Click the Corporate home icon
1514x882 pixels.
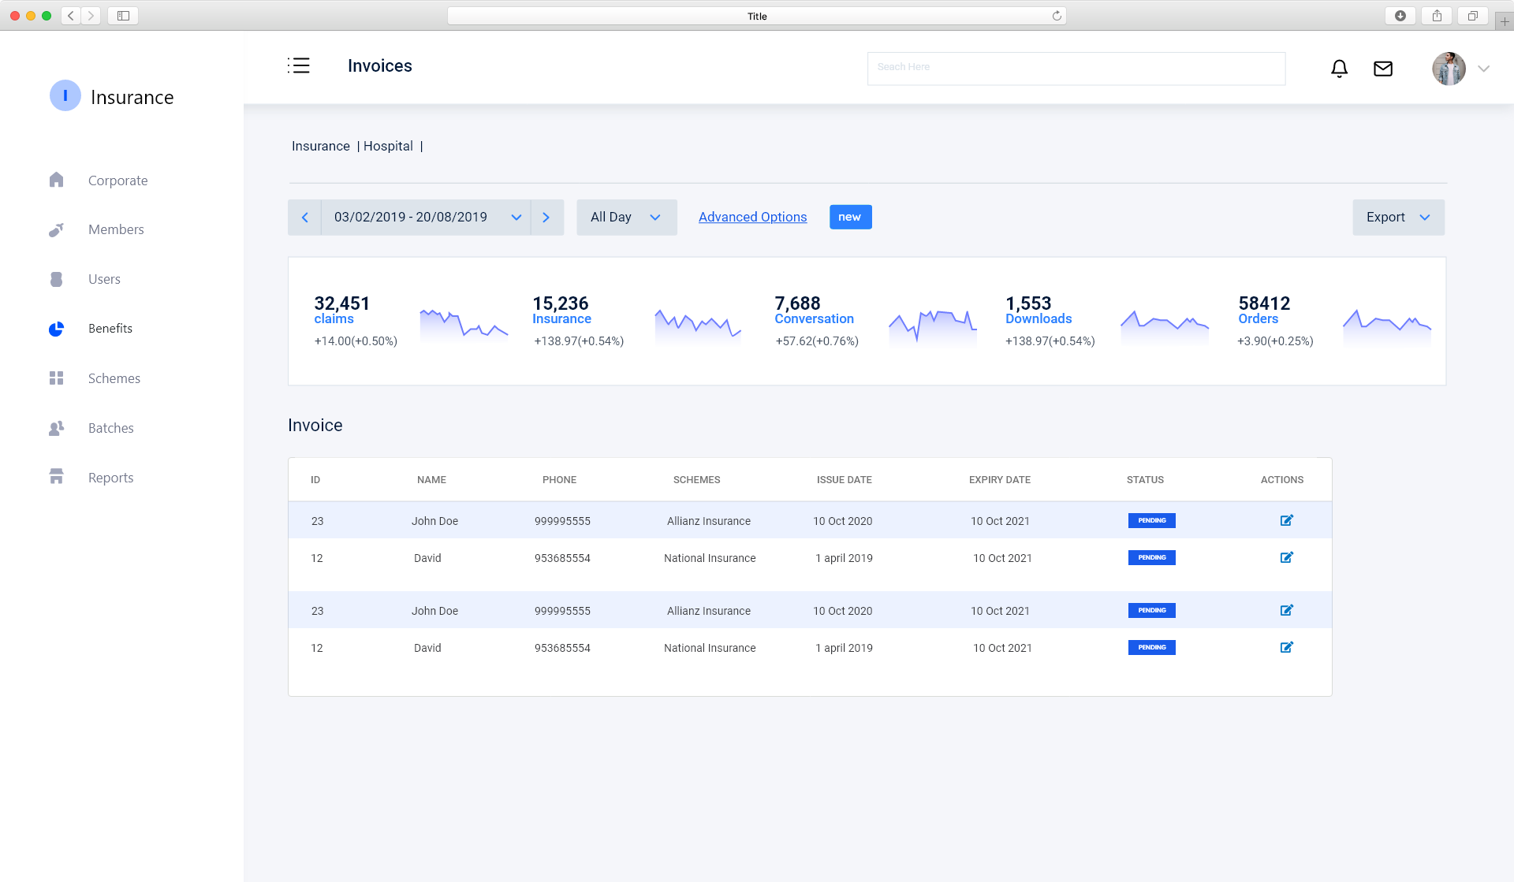[56, 180]
